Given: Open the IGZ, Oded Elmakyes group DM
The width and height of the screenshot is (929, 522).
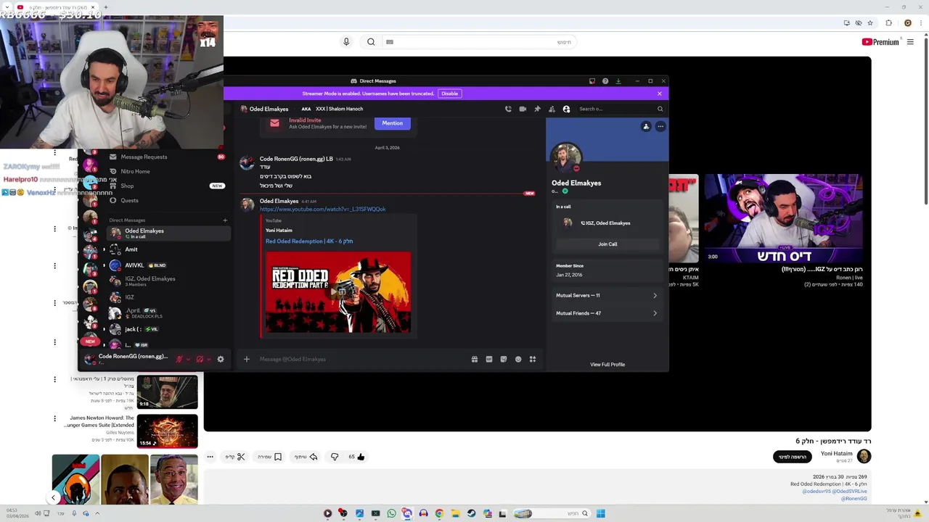Looking at the screenshot, I should 168,281.
